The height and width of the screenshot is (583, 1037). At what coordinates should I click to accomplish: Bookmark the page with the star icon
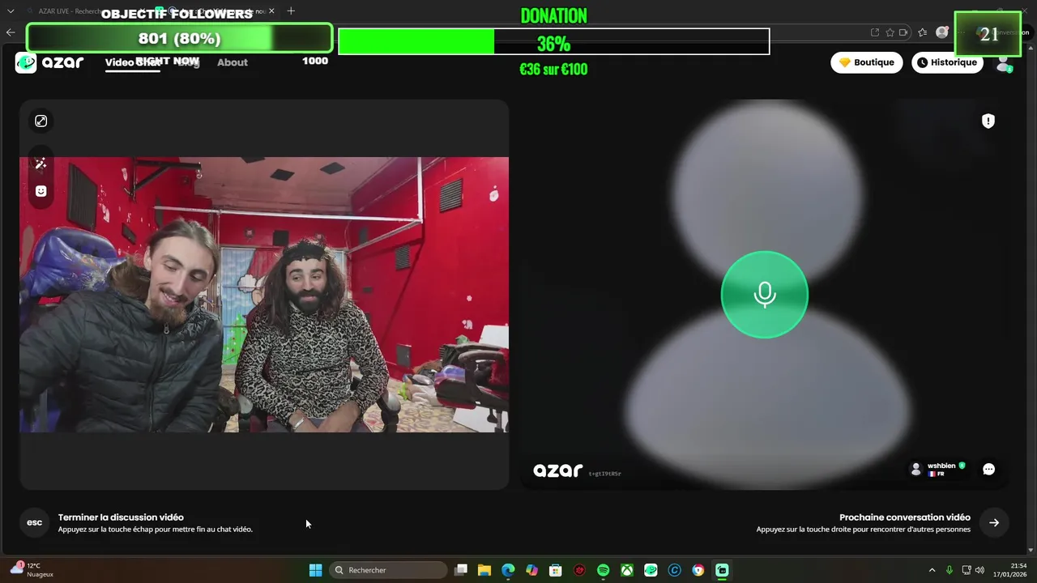pyautogui.click(x=890, y=32)
